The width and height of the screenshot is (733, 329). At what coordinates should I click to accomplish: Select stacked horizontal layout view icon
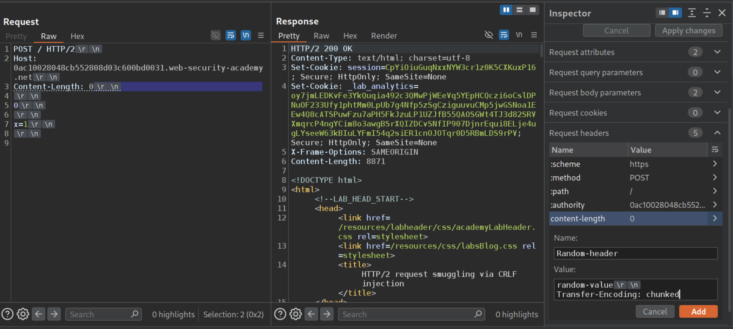point(519,10)
